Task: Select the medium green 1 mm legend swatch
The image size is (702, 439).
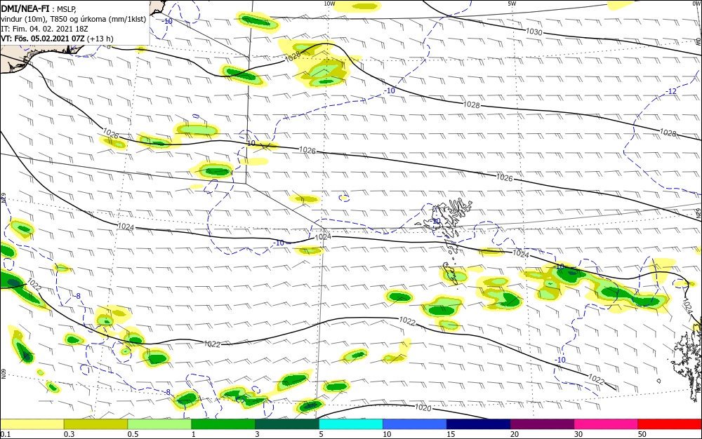Action: point(223,424)
